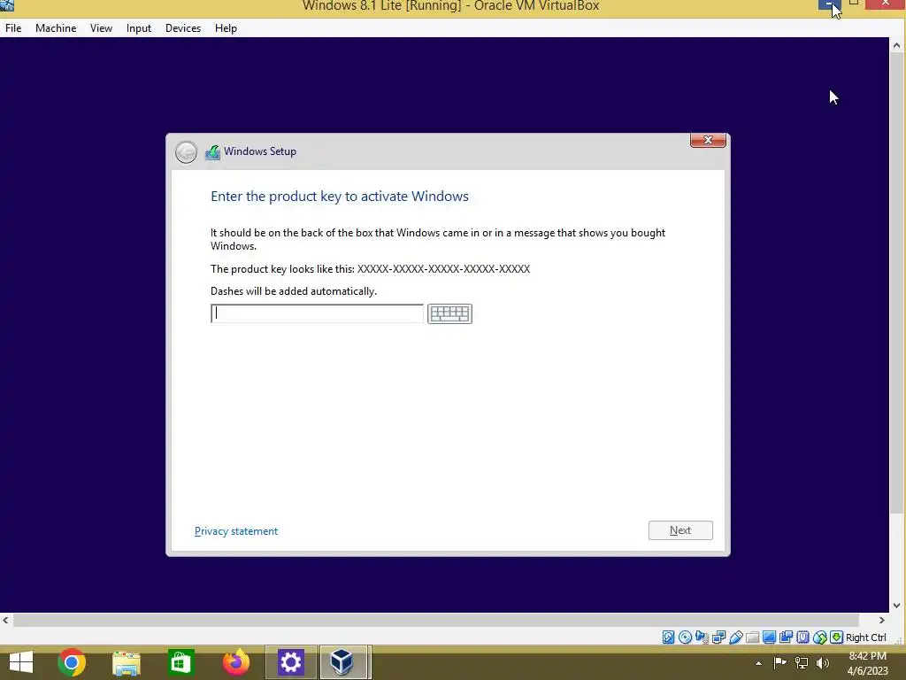Click the USB devices icon in VirtualBox status bar
The image size is (906, 680).
[x=735, y=637]
